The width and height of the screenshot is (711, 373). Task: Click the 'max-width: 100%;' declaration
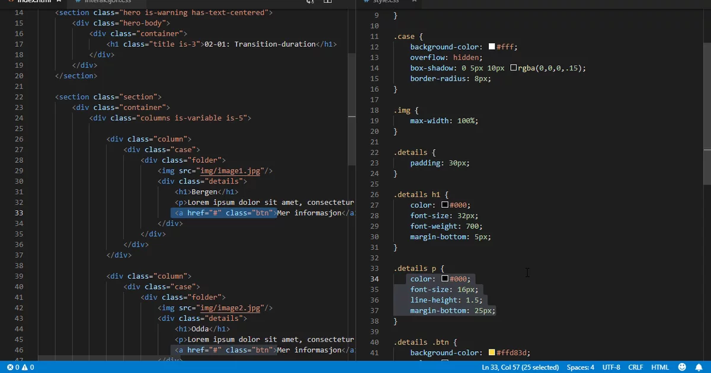pyautogui.click(x=444, y=121)
